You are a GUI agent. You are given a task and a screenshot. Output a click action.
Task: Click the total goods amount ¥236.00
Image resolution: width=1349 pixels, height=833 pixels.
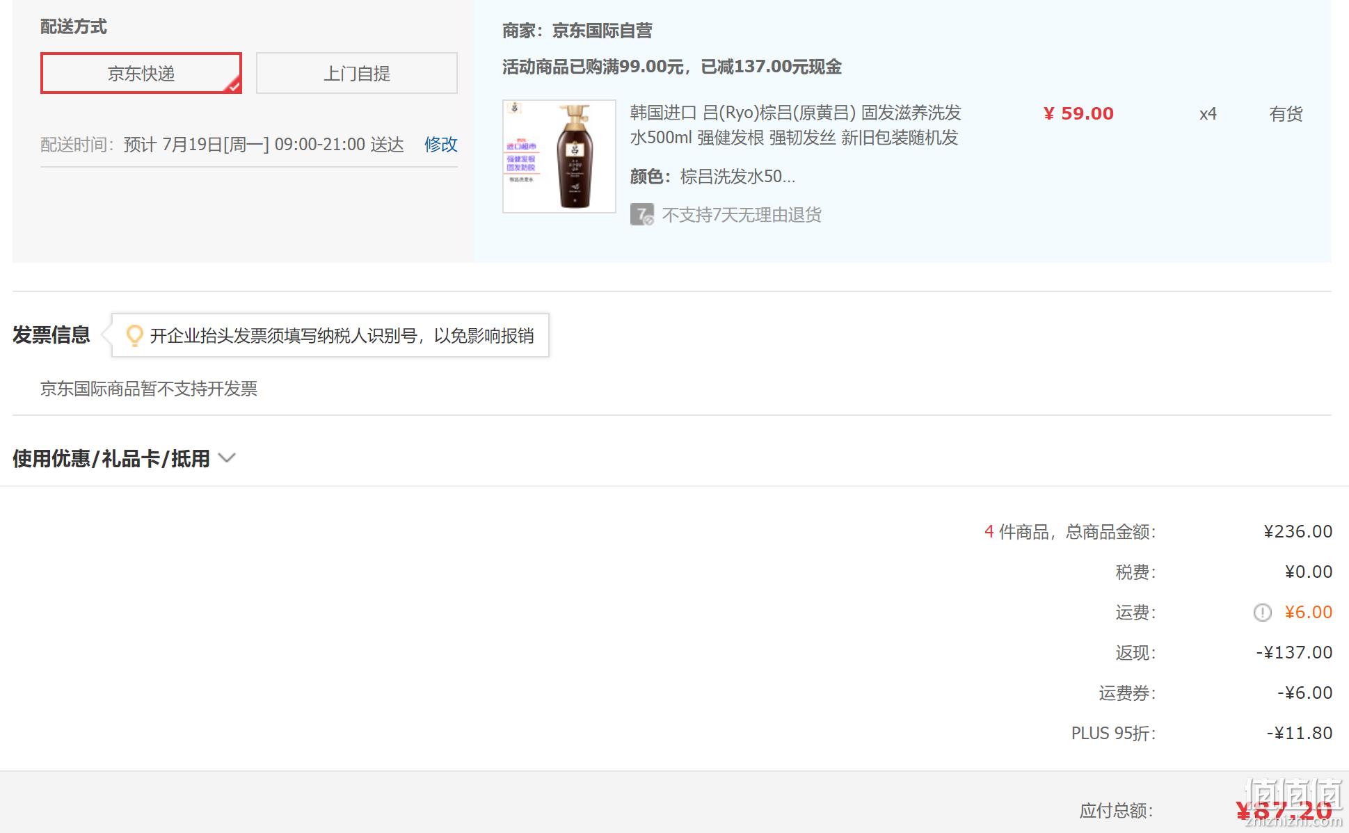tap(1298, 532)
